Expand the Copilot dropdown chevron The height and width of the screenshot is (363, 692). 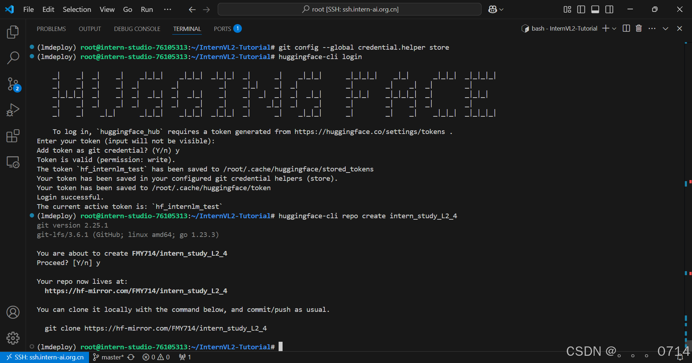click(501, 10)
